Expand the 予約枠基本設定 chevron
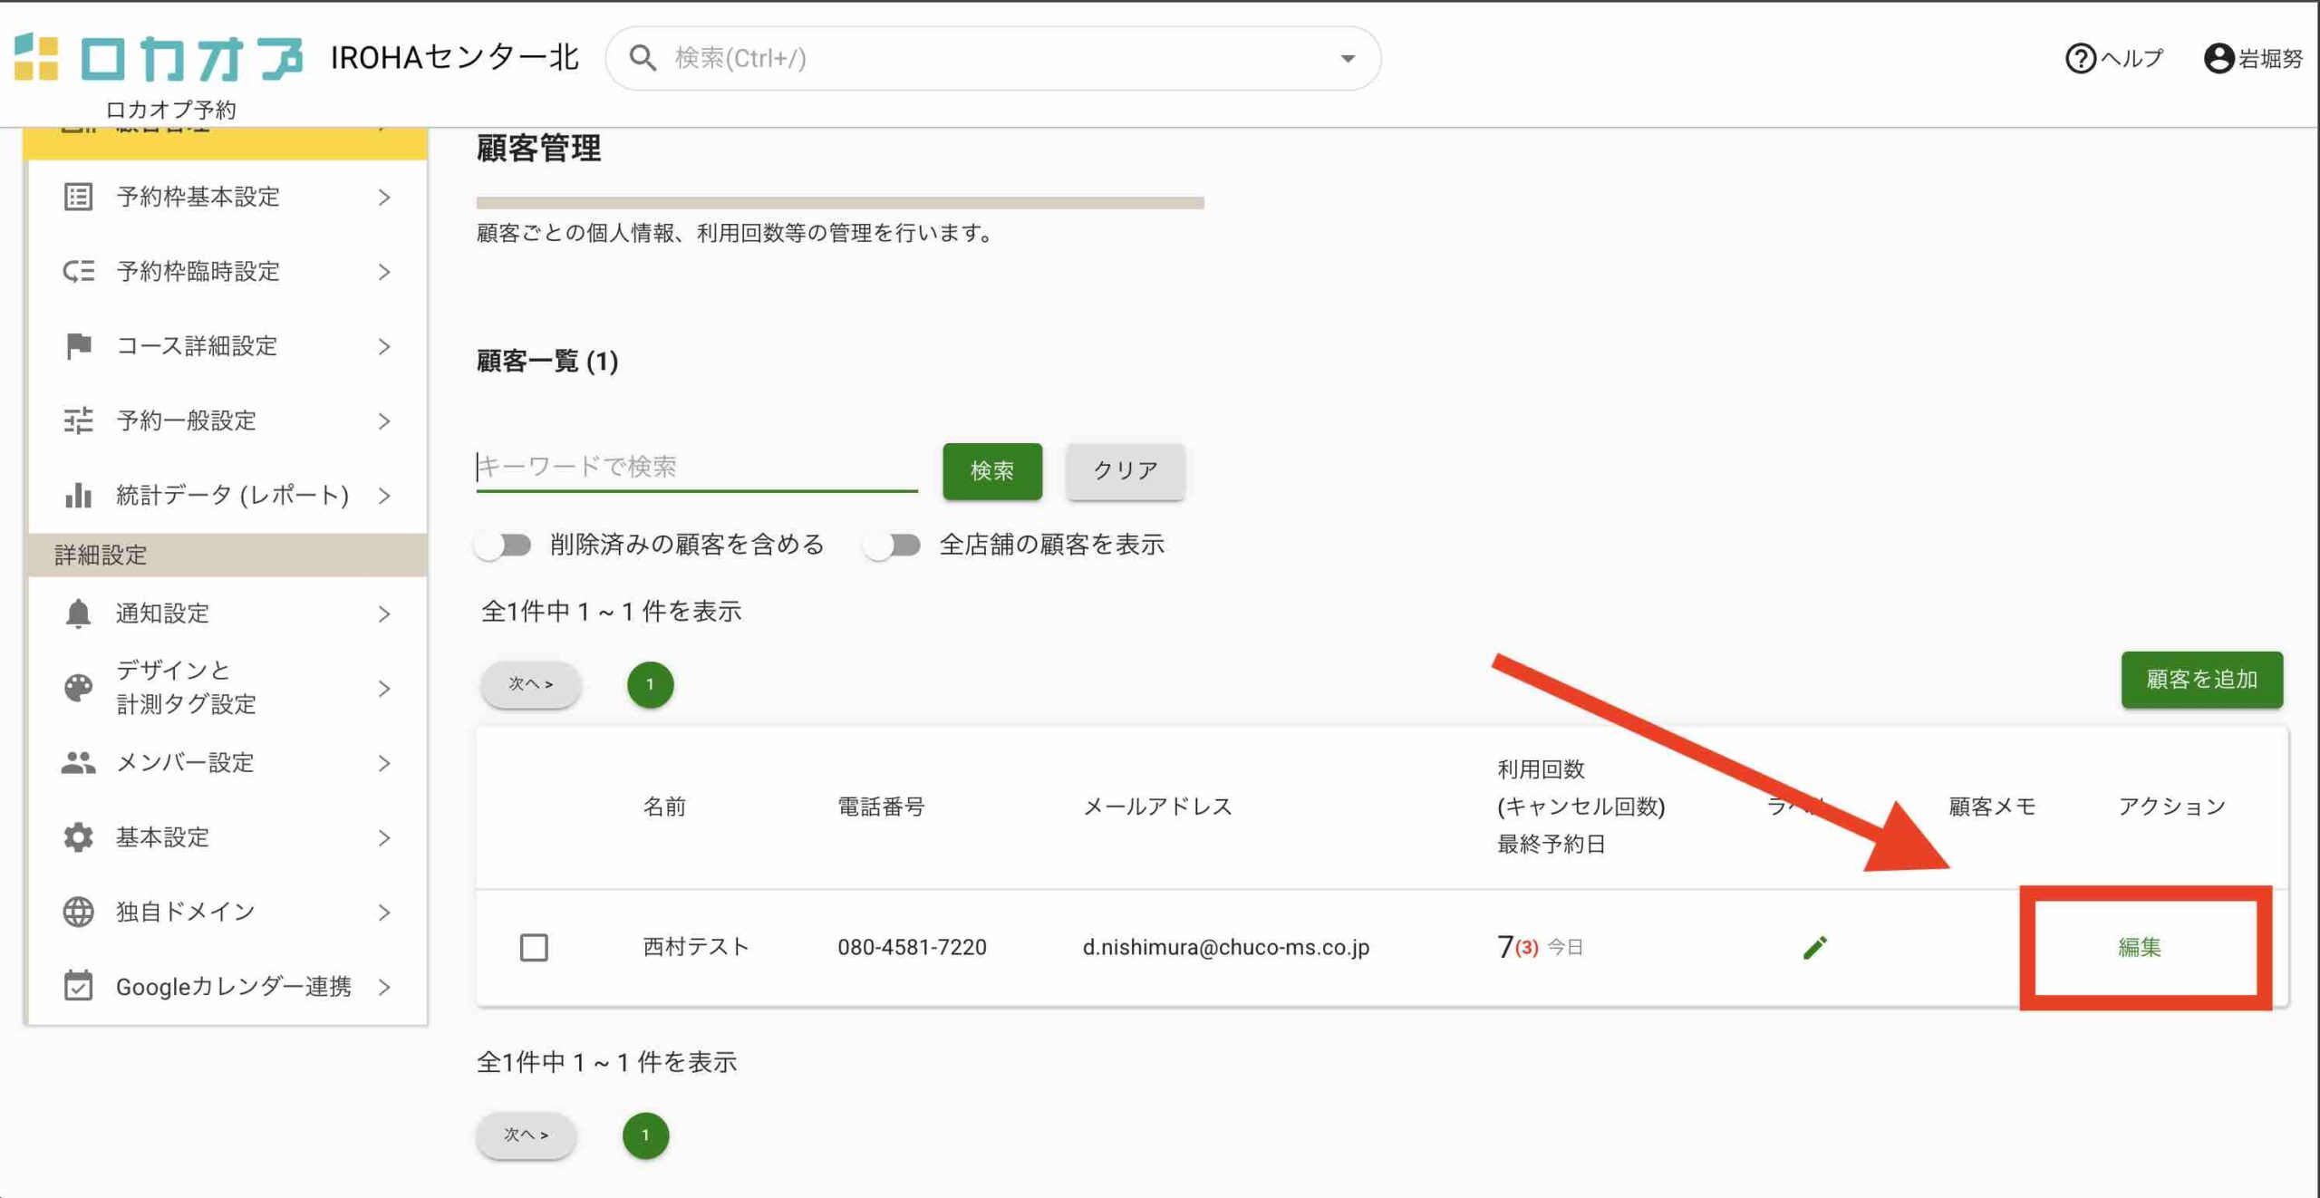 (384, 198)
